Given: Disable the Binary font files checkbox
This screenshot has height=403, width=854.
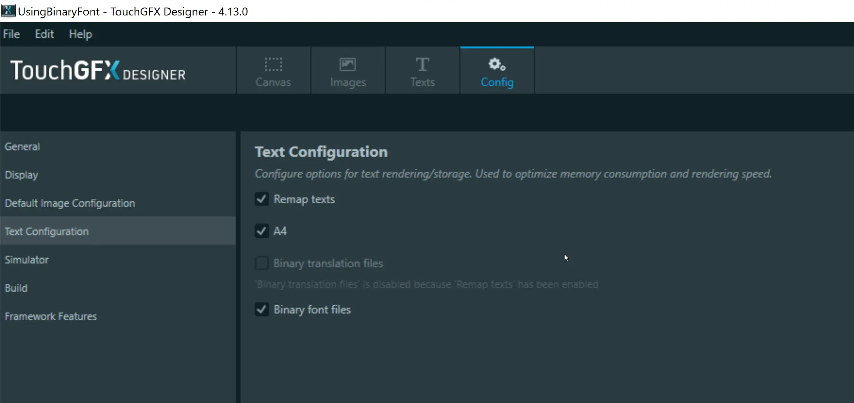Looking at the screenshot, I should tap(262, 309).
